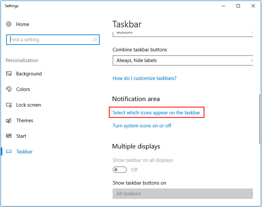Close the Settings window

point(253,6)
